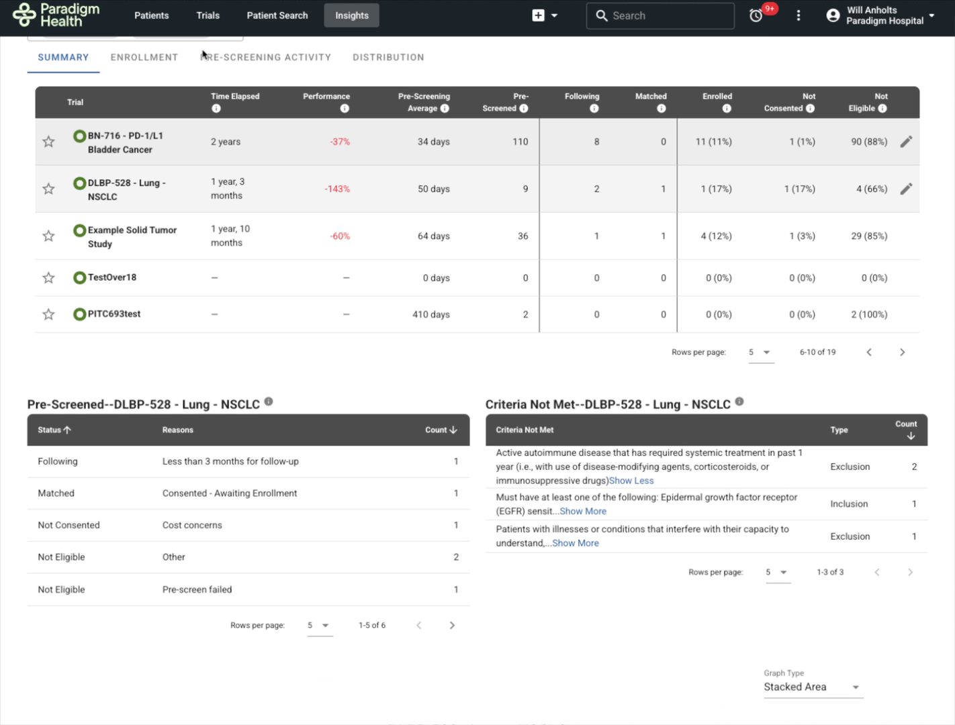Click the Pre-Screened column info icon
The image size is (955, 725).
coord(524,108)
